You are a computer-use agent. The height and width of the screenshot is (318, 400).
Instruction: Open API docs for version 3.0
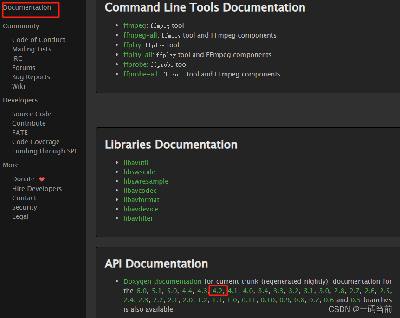[x=324, y=291]
